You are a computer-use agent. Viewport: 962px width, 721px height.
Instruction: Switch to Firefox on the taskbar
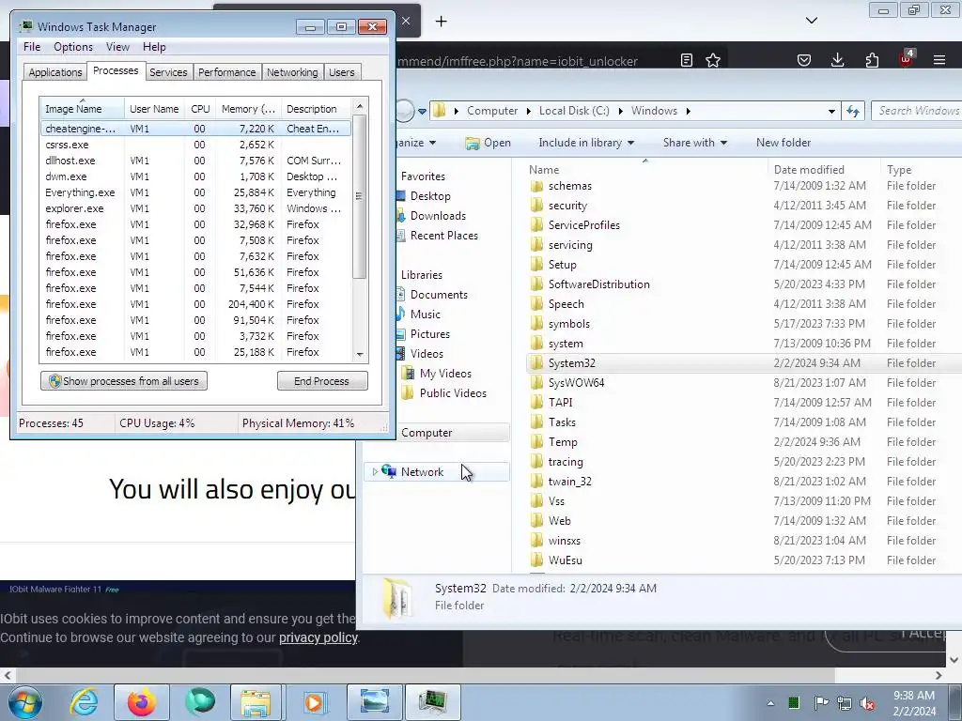coord(141,702)
